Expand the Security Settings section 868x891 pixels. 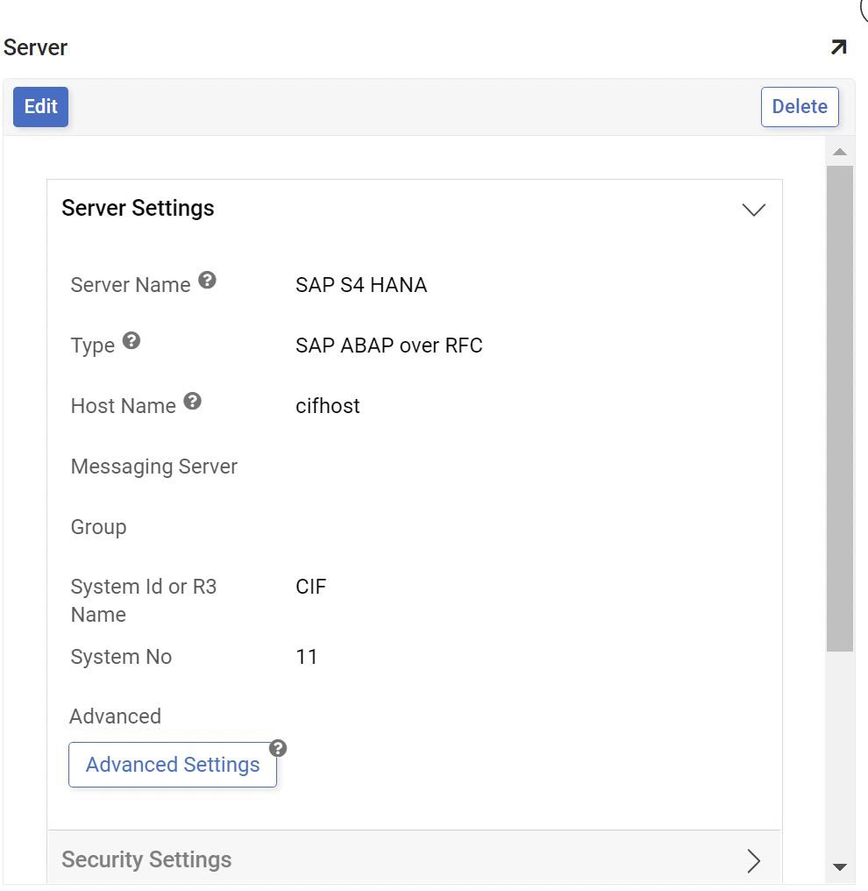click(x=753, y=860)
